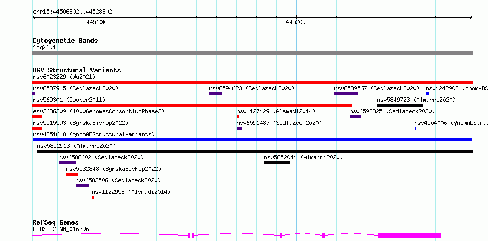Click the nsv4504006 tiny blue marker

(415, 128)
